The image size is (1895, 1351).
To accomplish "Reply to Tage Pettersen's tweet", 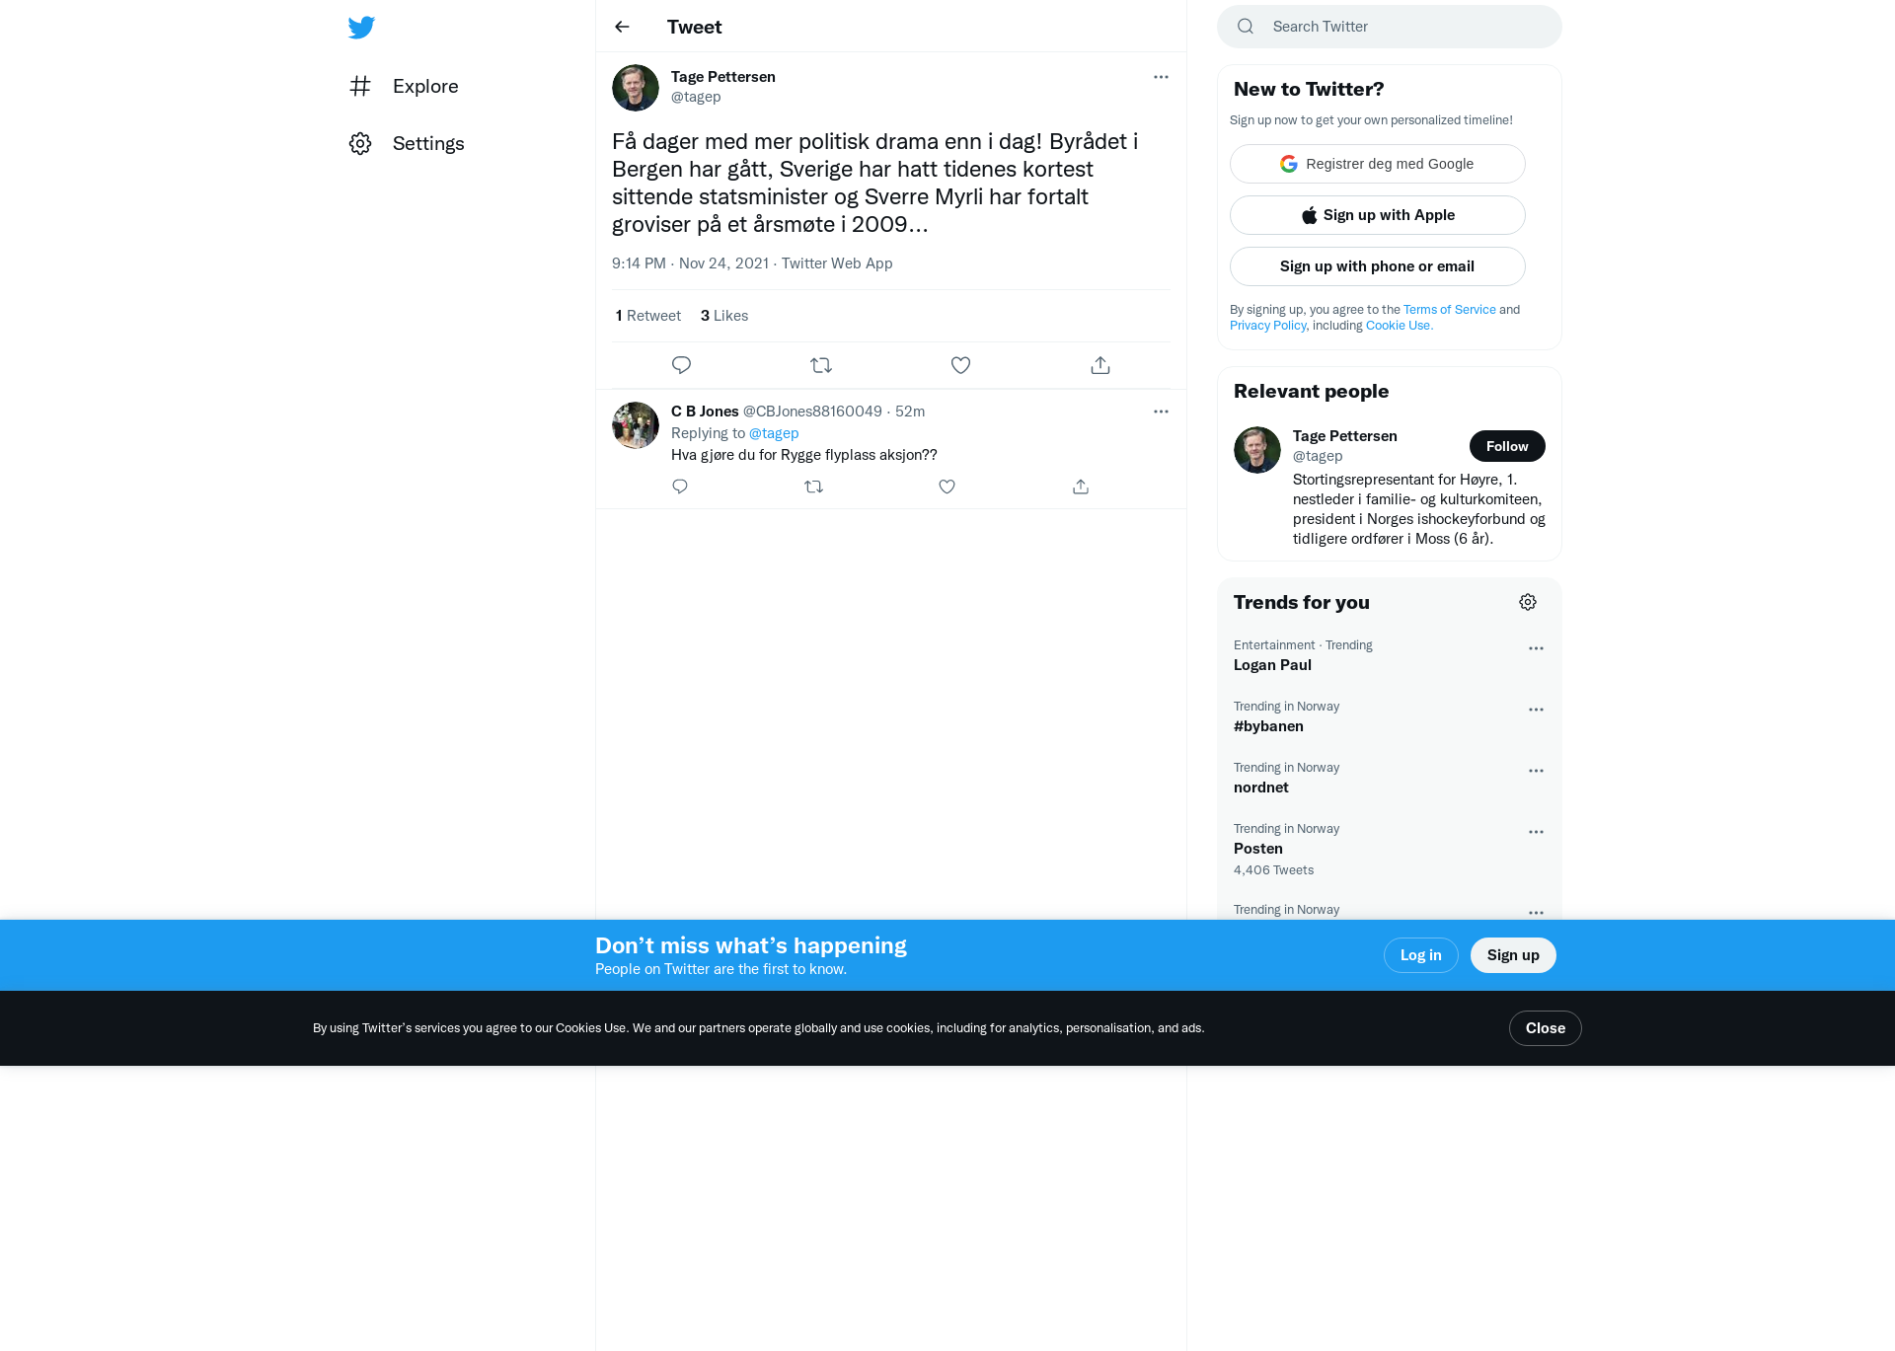I will 681,365.
